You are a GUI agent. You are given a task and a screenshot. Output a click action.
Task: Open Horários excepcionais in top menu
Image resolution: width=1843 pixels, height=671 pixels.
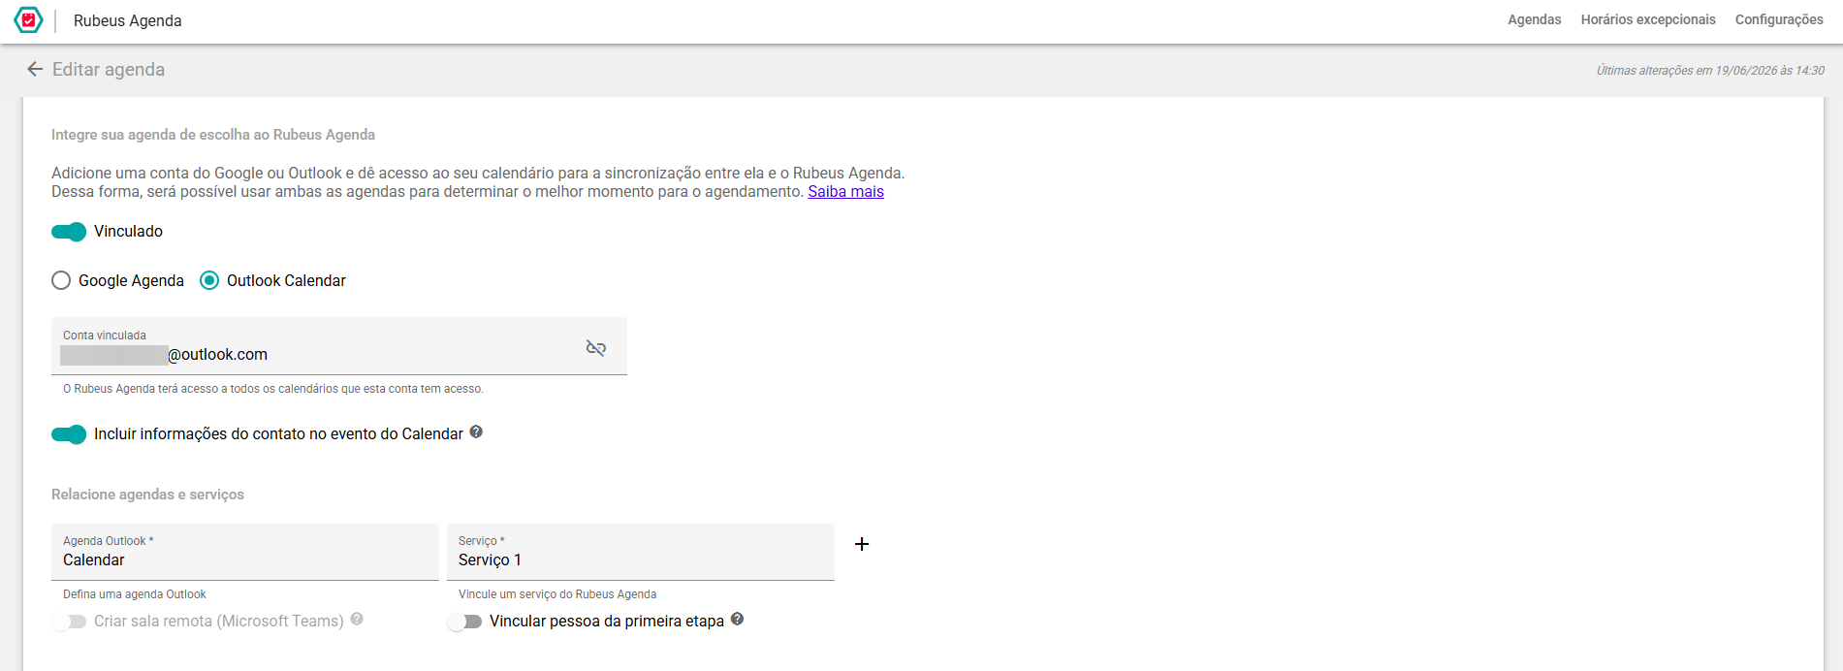pos(1648,19)
